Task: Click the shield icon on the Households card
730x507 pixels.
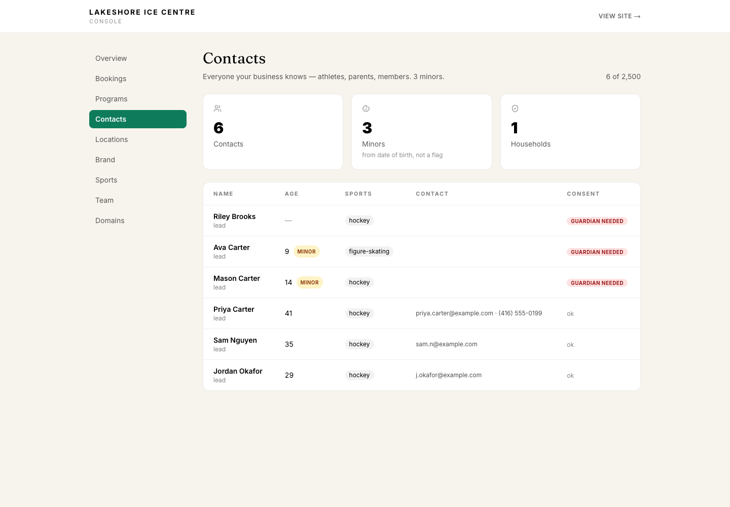Action: (x=515, y=108)
